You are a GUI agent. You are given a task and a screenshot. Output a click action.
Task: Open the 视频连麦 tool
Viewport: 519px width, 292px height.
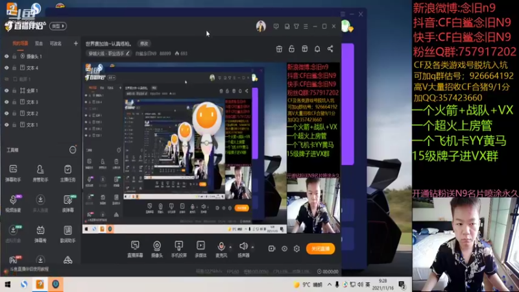click(x=13, y=203)
